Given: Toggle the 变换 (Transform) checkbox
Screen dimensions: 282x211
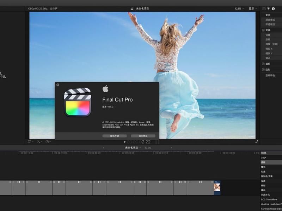Looking at the screenshot, I should tap(263, 30).
